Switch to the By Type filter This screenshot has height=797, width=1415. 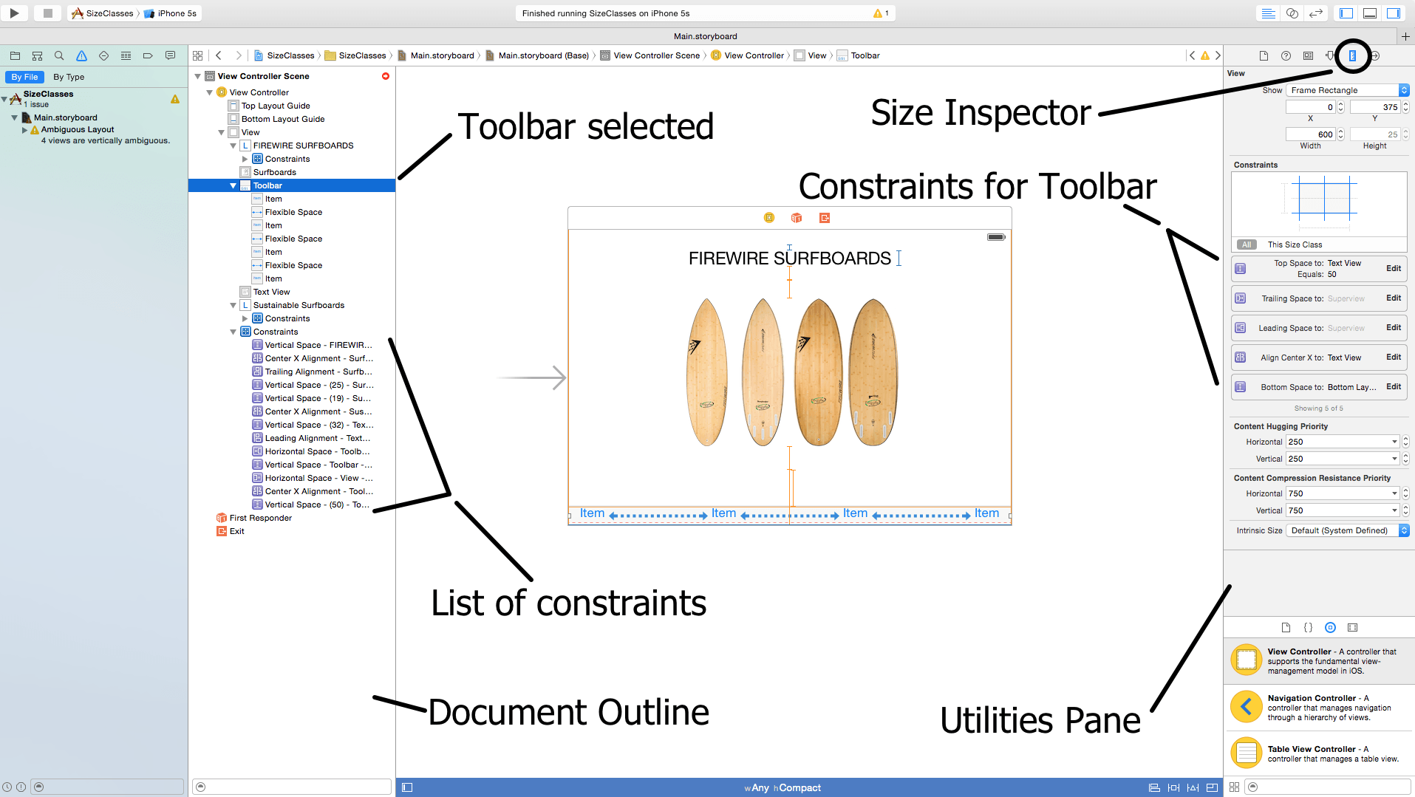click(69, 77)
